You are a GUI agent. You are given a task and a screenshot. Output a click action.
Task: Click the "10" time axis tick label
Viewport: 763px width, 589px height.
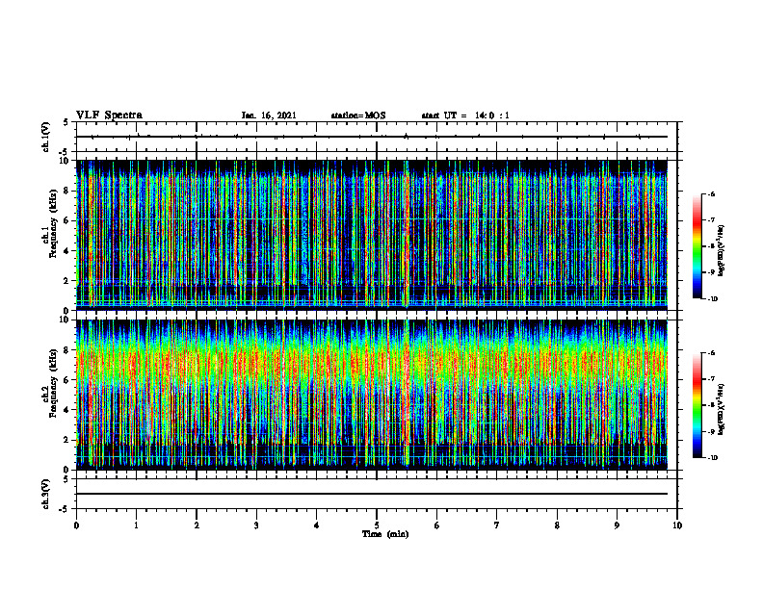(677, 525)
